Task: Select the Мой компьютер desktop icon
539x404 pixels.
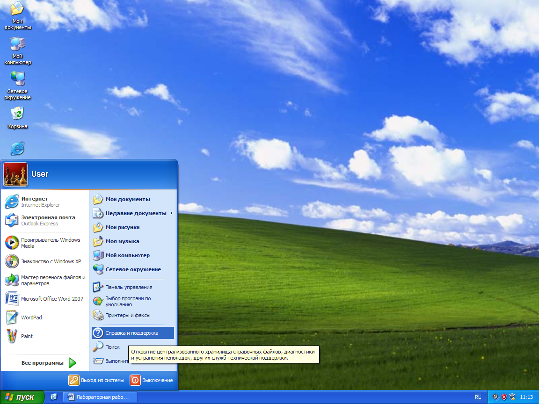Action: [17, 51]
